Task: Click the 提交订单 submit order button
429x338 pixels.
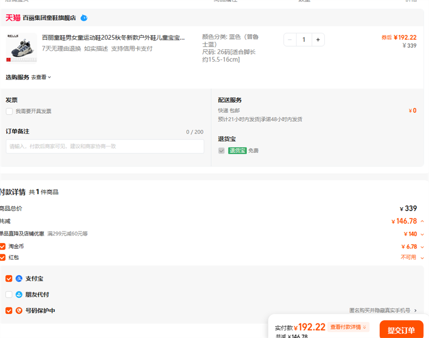Action: [x=401, y=330]
